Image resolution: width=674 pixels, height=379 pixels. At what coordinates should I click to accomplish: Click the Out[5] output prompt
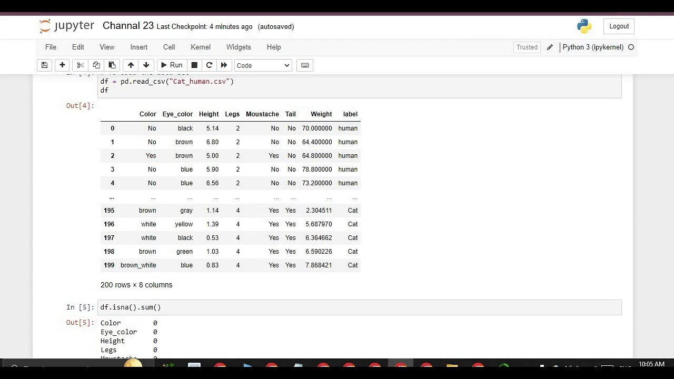click(x=80, y=323)
